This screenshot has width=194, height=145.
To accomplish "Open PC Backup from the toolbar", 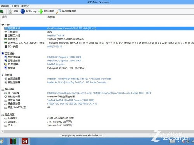I will click(x=23, y=11).
